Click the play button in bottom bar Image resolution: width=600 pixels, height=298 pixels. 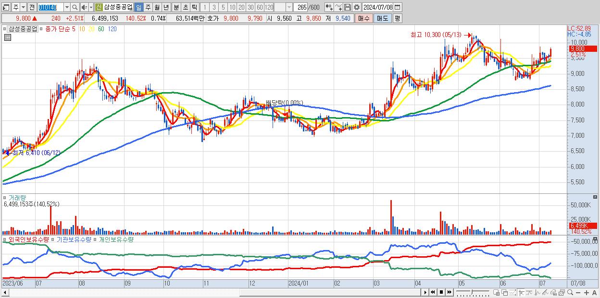coord(425,292)
